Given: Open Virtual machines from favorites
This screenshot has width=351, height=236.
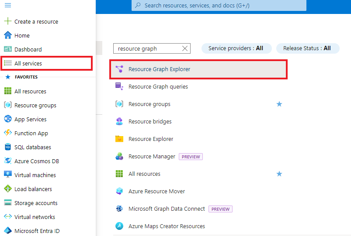Looking at the screenshot, I should coord(35,175).
